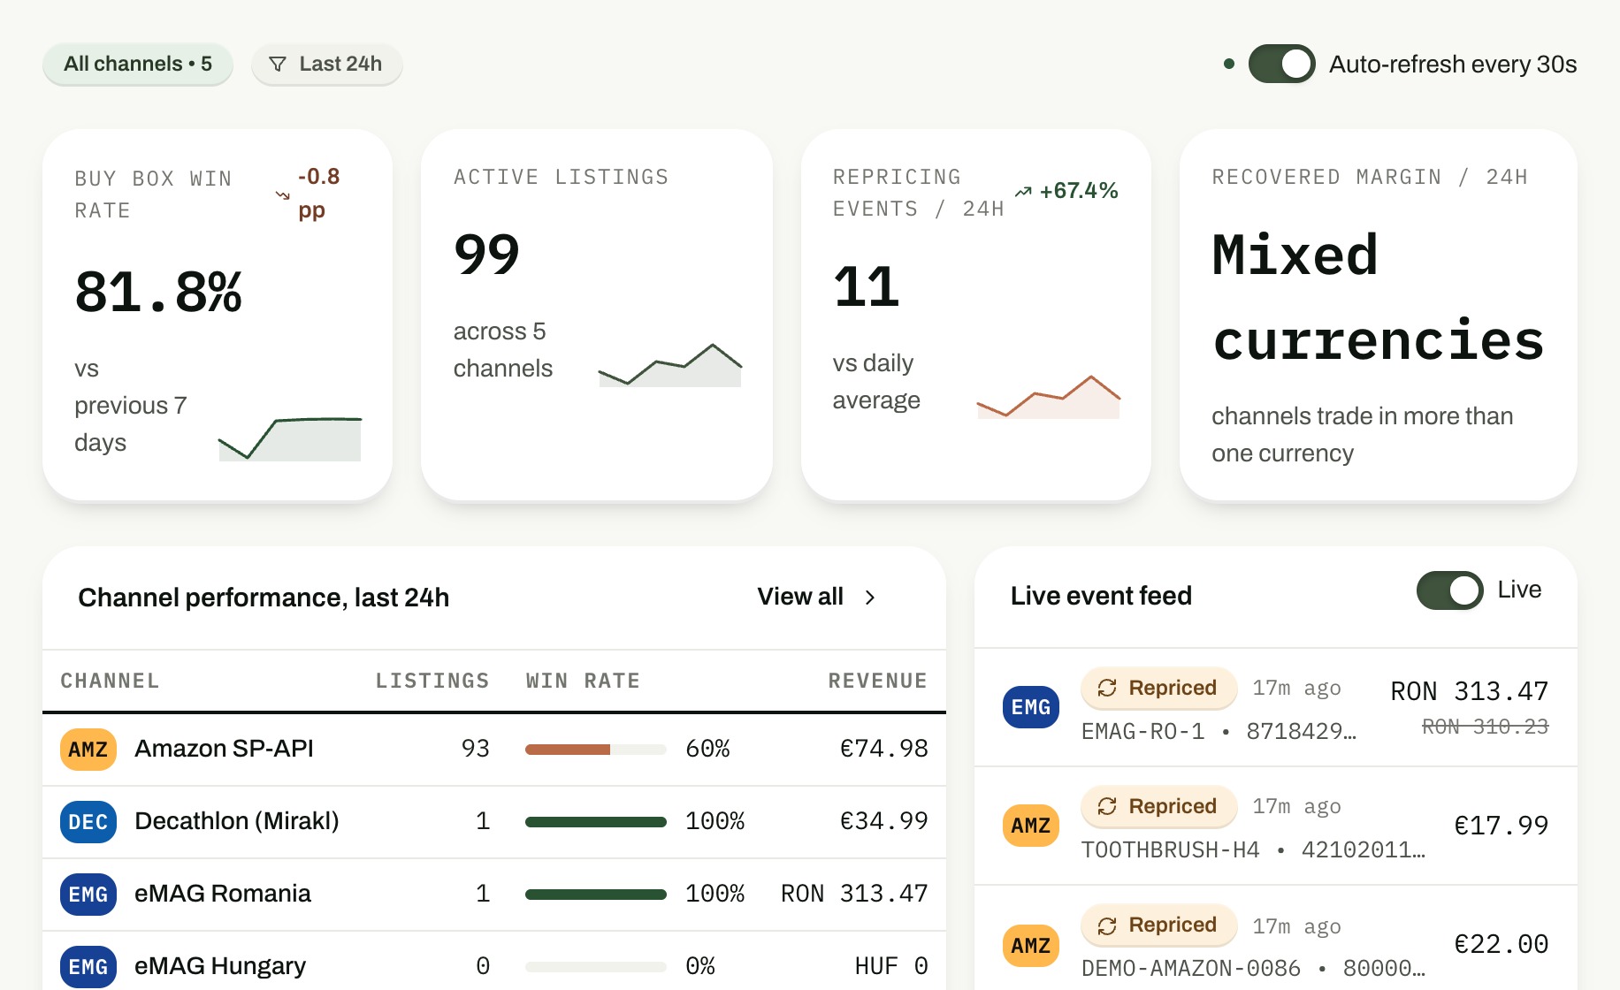The image size is (1620, 990).
Task: Click eMAG Hungary revenue HUF 0
Action: 891,967
